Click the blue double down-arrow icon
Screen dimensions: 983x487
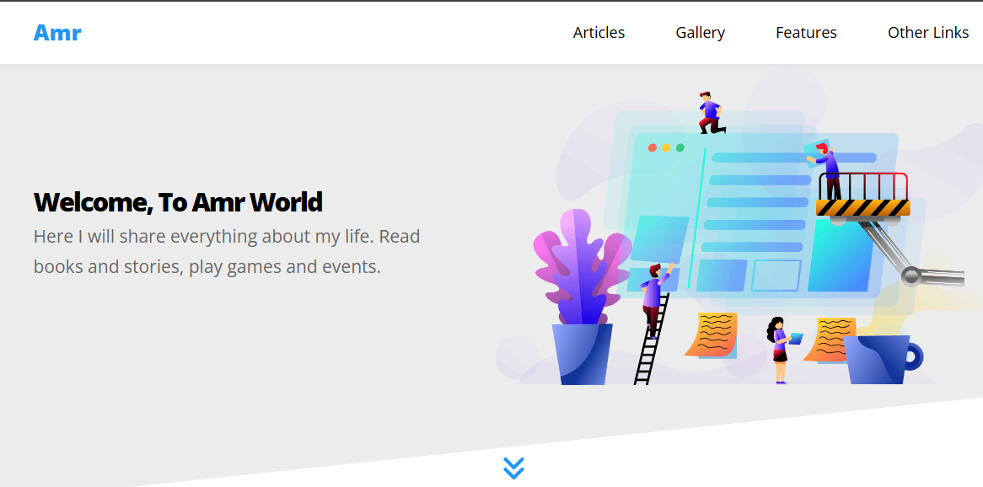(x=513, y=468)
